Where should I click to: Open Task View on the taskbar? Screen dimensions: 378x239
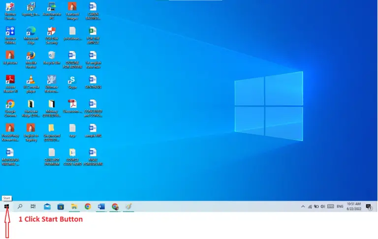pyautogui.click(x=33, y=207)
